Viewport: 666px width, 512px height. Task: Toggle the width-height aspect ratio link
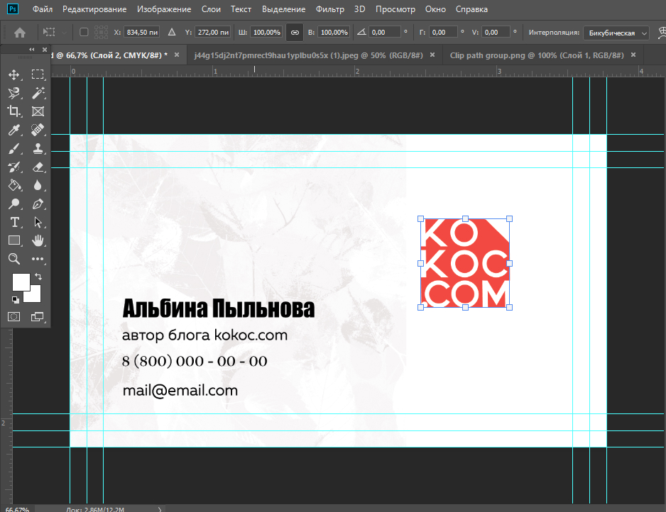click(295, 33)
